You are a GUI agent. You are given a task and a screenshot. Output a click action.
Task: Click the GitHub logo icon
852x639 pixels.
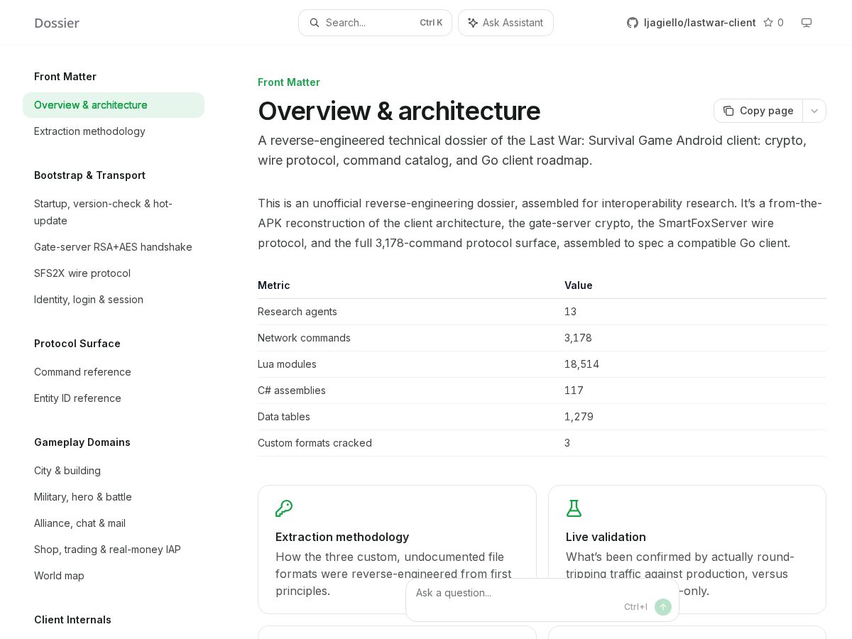[633, 23]
